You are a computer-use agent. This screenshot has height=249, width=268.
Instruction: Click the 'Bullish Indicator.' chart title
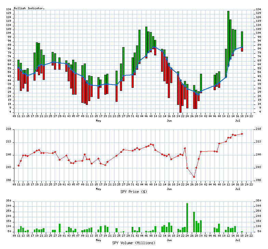pos(29,8)
